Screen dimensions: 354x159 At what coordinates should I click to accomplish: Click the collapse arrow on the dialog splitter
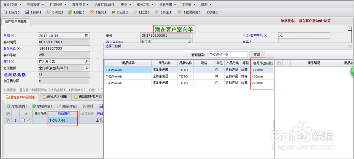point(274,124)
